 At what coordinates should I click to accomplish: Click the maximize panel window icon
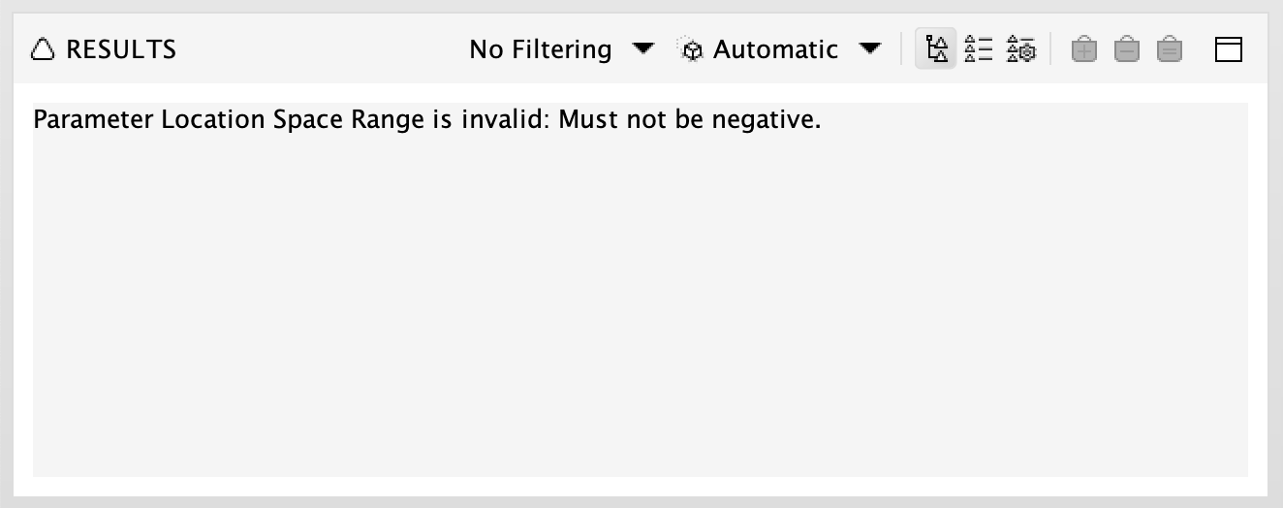(x=1229, y=49)
